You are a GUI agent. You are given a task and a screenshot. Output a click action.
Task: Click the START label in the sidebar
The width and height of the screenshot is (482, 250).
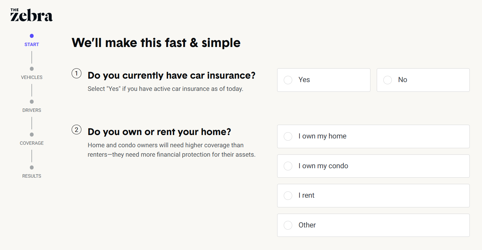31,44
